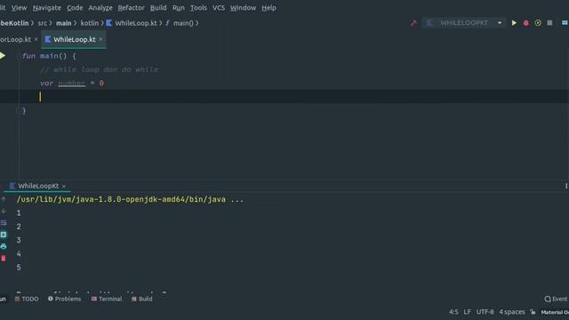The height and width of the screenshot is (320, 569).
Task: Open the Navigate menu
Action: click(47, 8)
